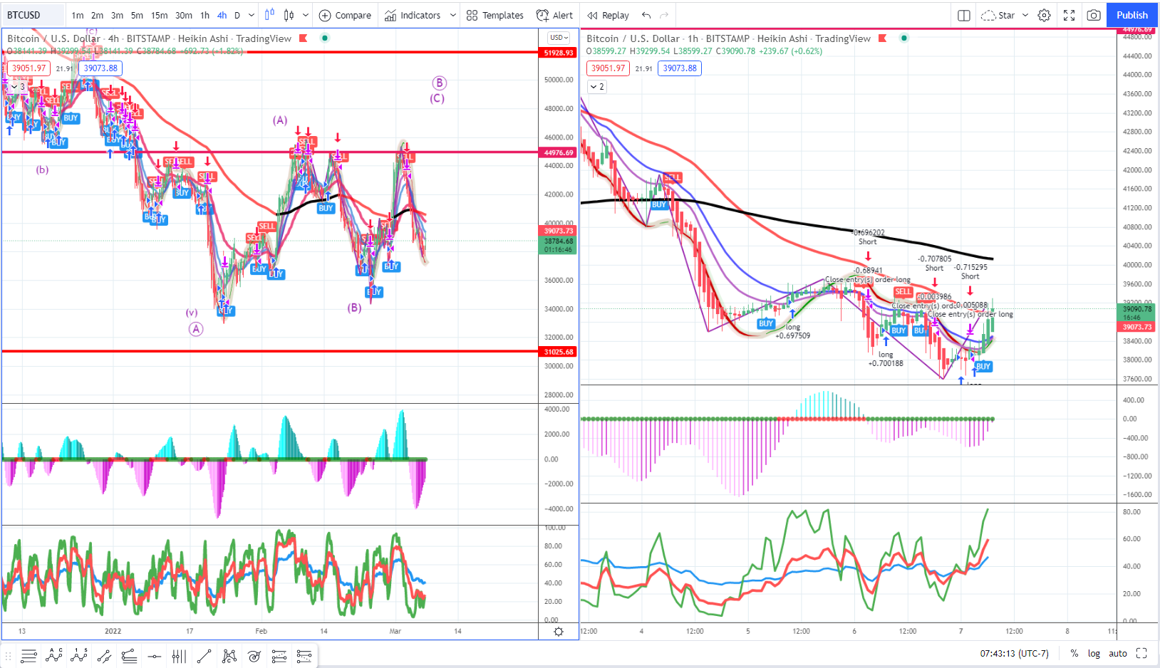Open indicator Templates
The height and width of the screenshot is (668, 1160).
tap(495, 15)
